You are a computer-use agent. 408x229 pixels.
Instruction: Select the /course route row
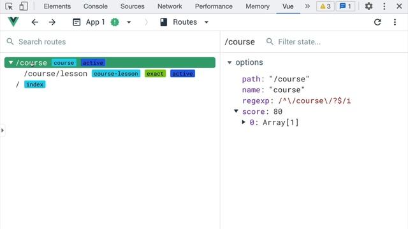(x=110, y=62)
